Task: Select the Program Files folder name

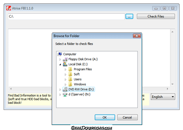Action: click(83, 69)
